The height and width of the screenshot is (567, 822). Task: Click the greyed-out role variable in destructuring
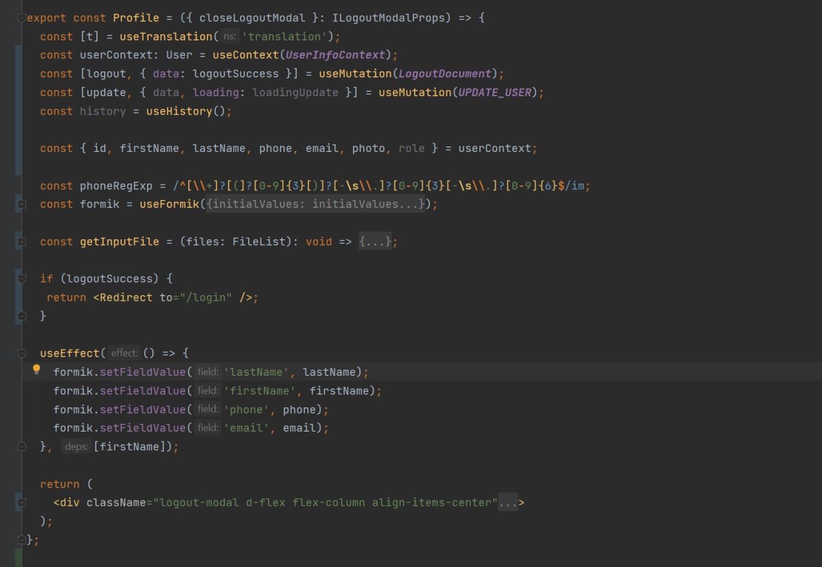[x=412, y=148]
